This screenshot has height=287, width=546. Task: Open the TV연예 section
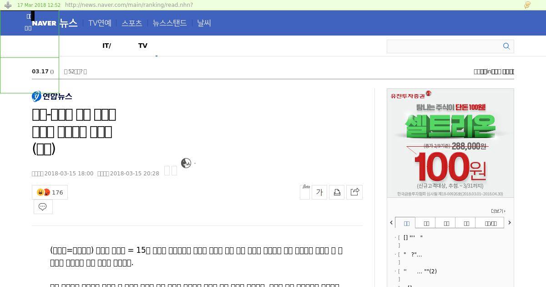pos(100,23)
